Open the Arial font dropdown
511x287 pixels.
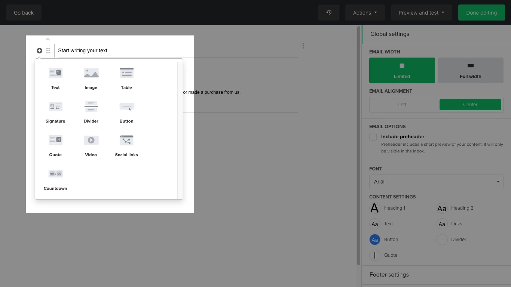point(436,182)
